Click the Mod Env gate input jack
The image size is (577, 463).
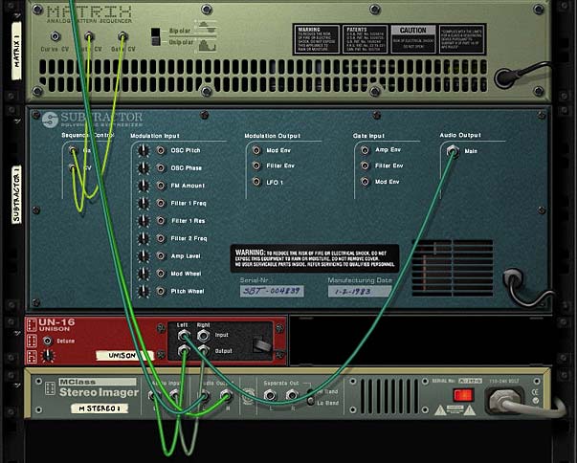click(x=365, y=182)
